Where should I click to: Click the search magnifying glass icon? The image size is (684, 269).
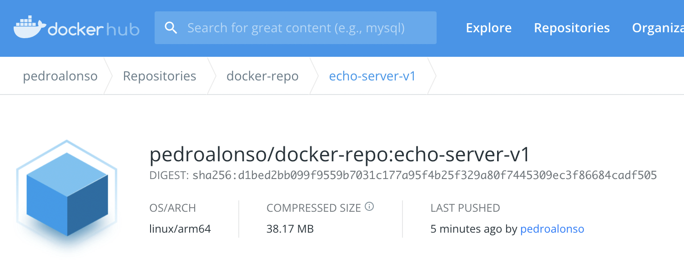[x=171, y=28]
